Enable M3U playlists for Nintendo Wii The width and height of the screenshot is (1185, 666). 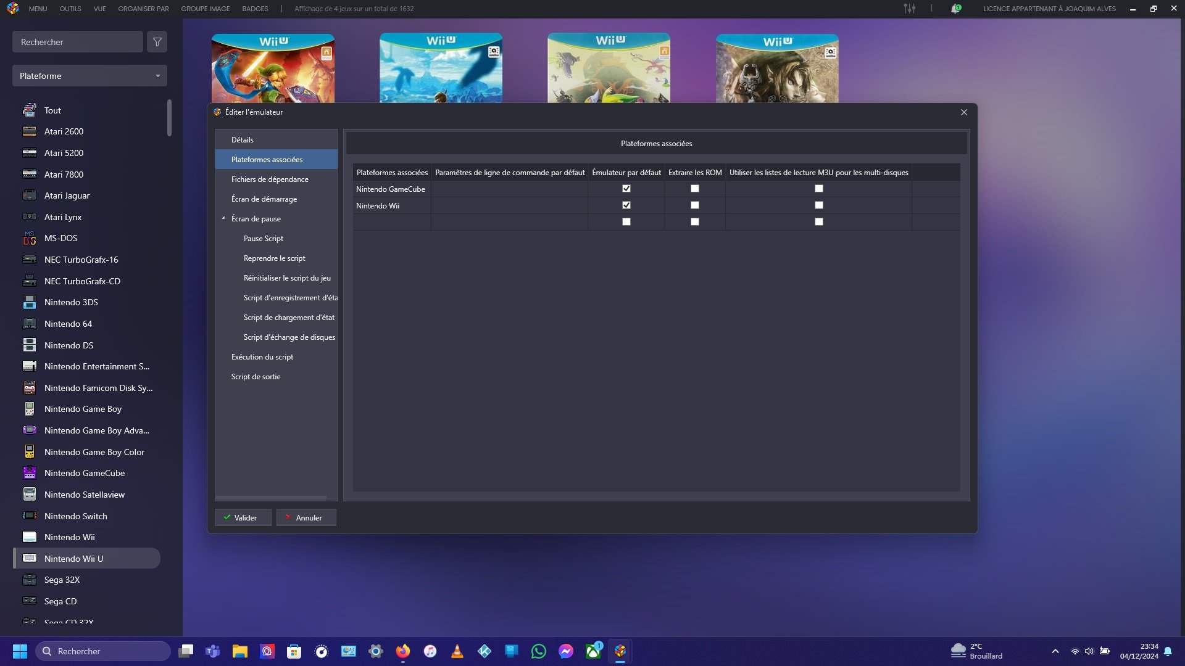click(x=819, y=205)
